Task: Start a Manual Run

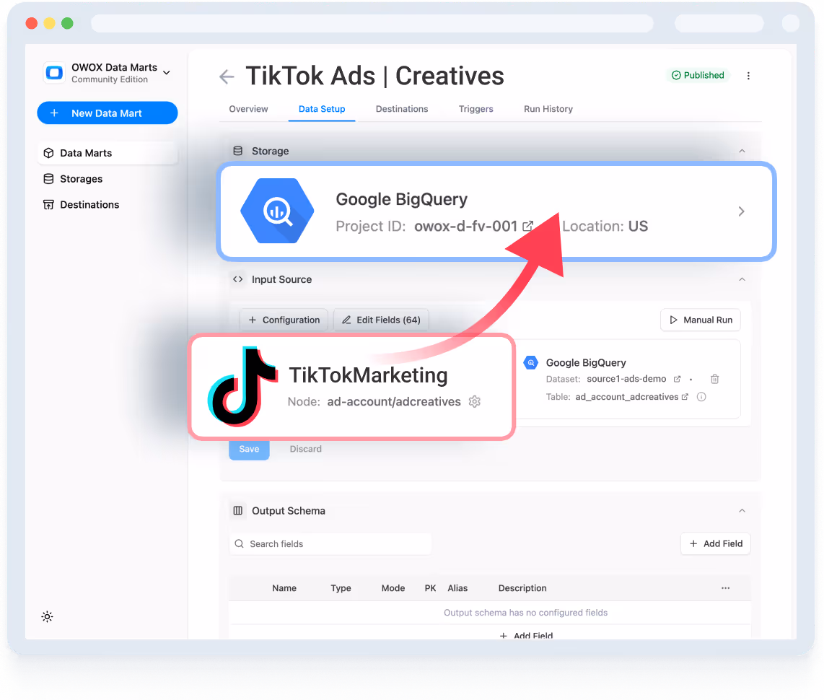Action: pyautogui.click(x=701, y=320)
